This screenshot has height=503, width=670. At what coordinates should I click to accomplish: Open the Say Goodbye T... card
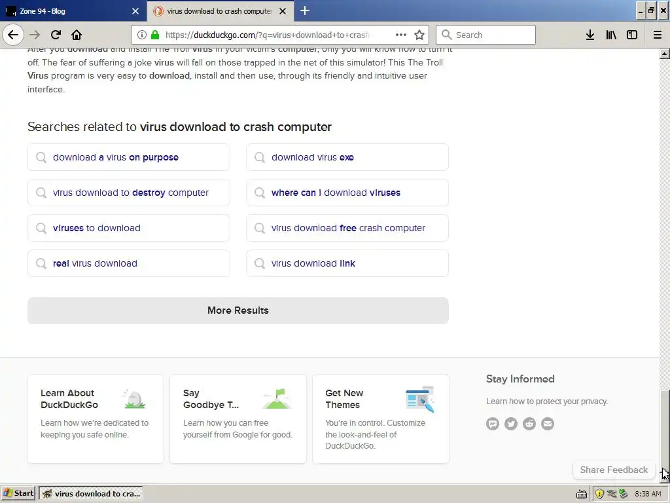tap(238, 419)
